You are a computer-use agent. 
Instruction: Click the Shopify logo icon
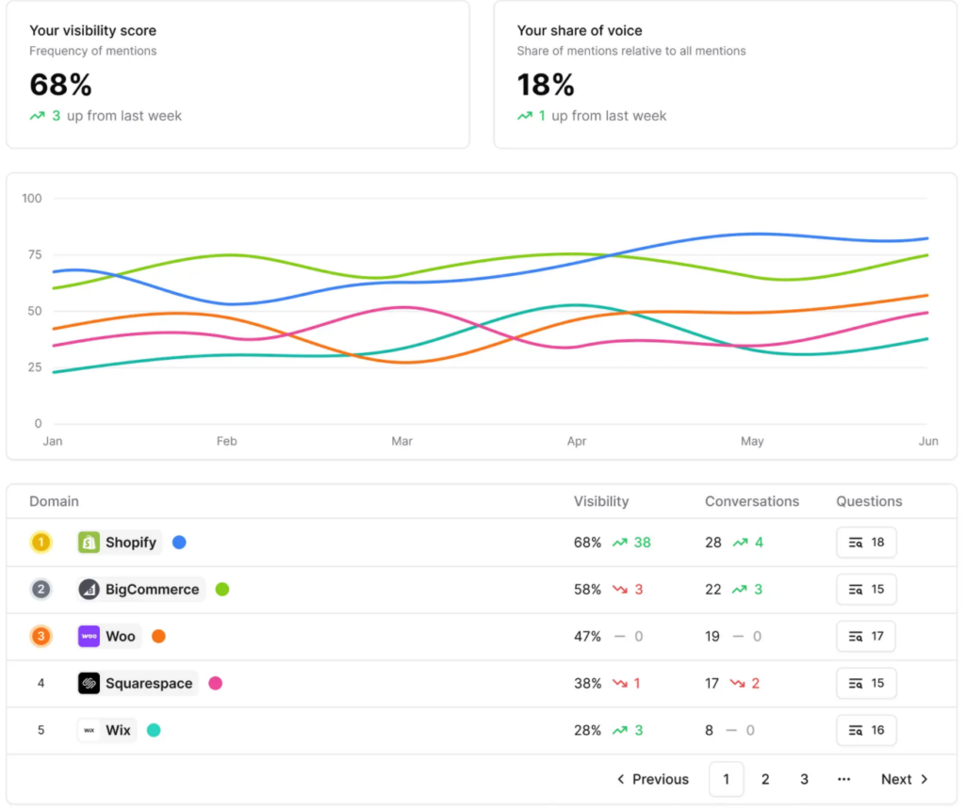(90, 543)
